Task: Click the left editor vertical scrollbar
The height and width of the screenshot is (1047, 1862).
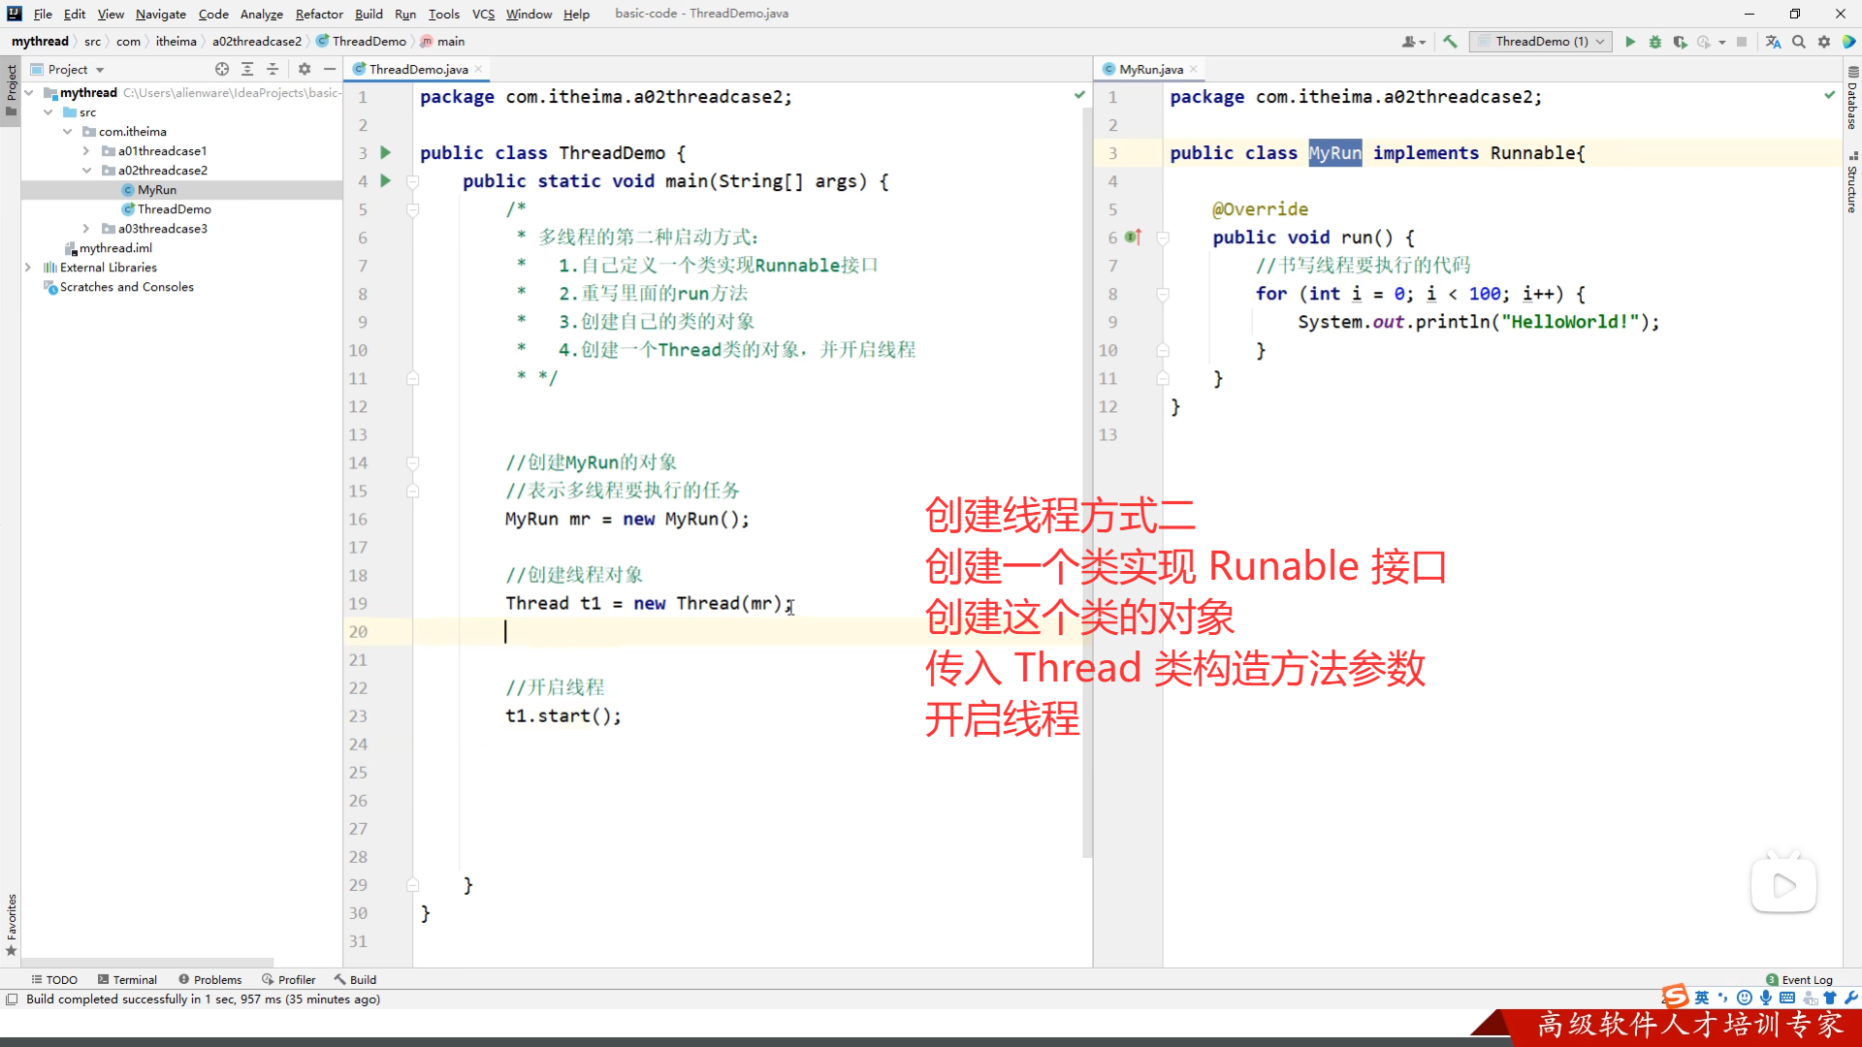Action: click(x=1087, y=485)
